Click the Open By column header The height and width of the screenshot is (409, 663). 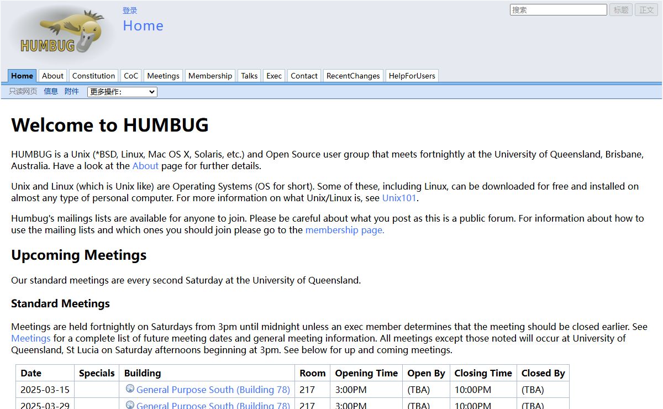(426, 373)
